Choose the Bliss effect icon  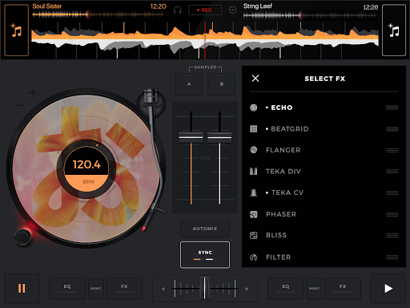pyautogui.click(x=253, y=235)
